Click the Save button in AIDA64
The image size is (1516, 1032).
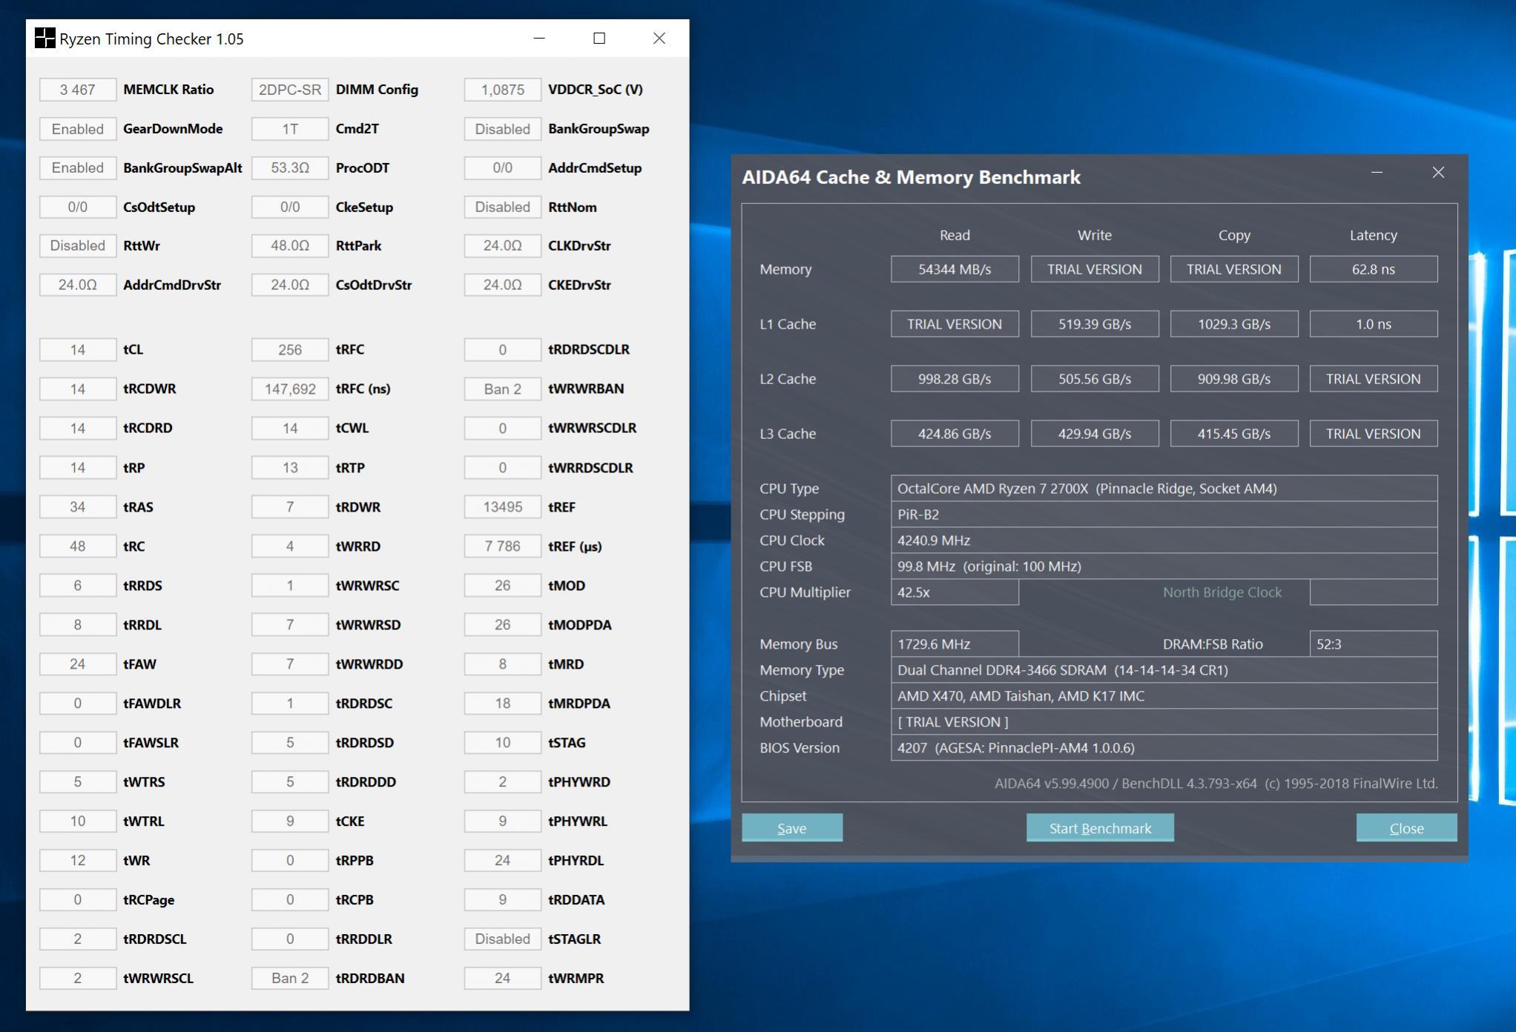[x=791, y=828]
